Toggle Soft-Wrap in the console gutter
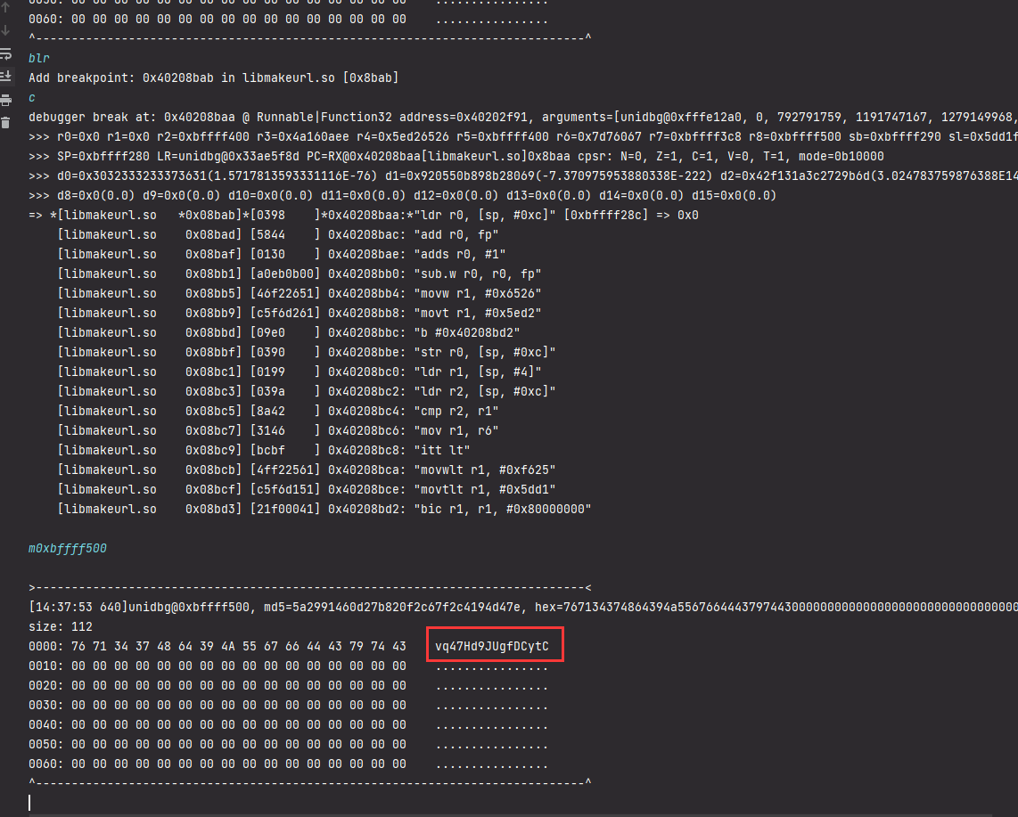Image resolution: width=1018 pixels, height=817 pixels. 6,53
